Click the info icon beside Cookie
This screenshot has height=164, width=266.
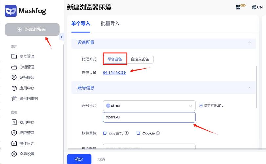coord(158,133)
